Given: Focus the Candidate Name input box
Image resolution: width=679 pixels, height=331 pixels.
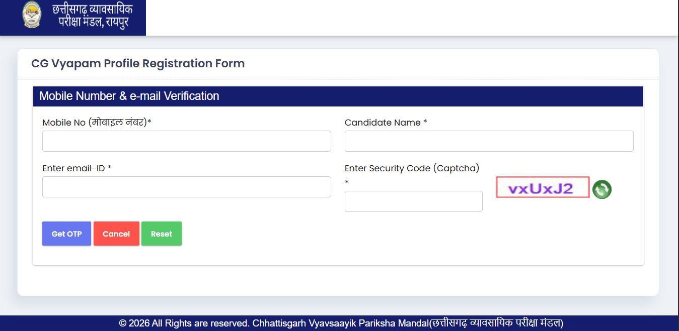Looking at the screenshot, I should tap(488, 141).
